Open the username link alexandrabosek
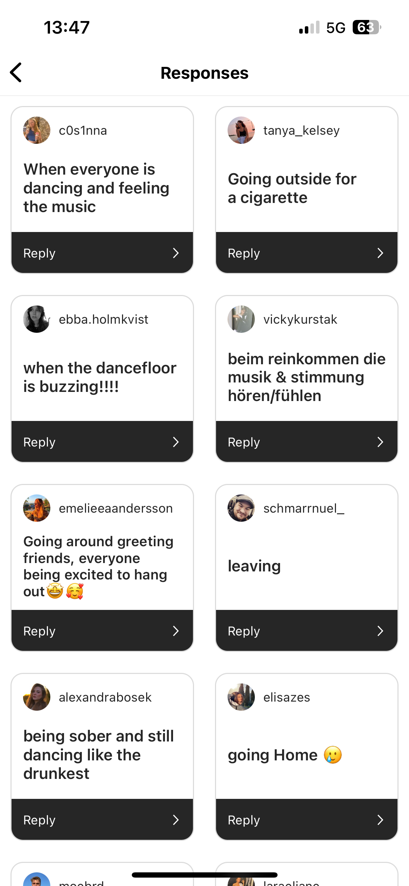Viewport: 409px width, 886px height. [x=105, y=697]
